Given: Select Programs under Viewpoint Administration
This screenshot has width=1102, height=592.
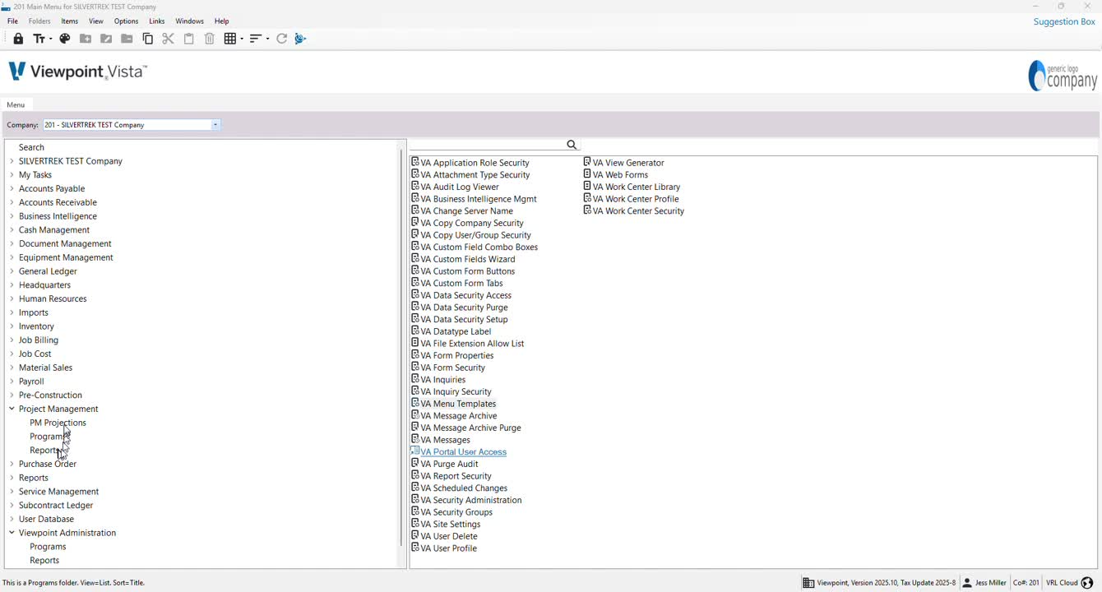Looking at the screenshot, I should click(48, 547).
